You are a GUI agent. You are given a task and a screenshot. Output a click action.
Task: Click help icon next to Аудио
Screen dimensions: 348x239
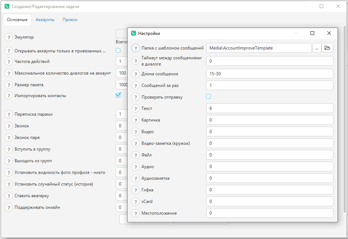point(136,167)
